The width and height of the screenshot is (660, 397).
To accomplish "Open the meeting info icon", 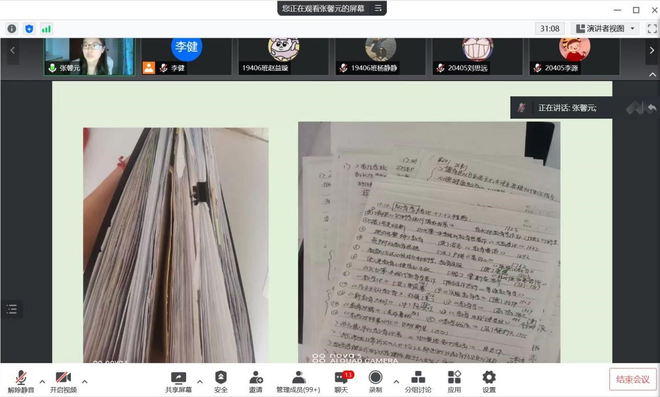I will (x=11, y=29).
